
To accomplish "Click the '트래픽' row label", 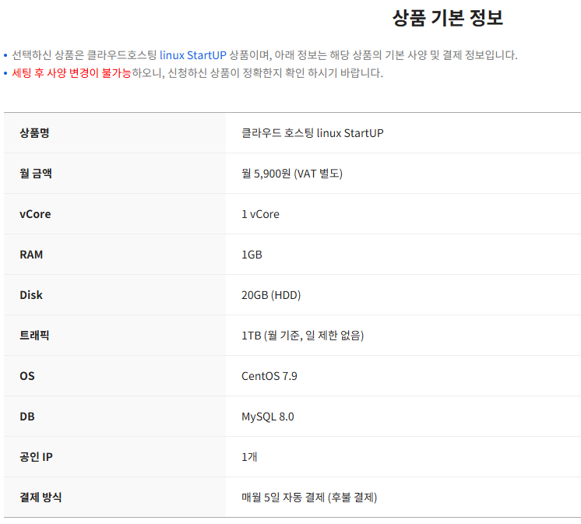I will [x=34, y=335].
